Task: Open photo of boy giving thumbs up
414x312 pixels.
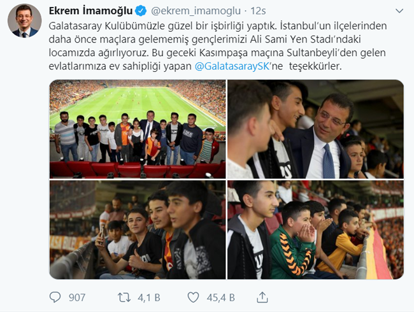Action: [x=138, y=230]
